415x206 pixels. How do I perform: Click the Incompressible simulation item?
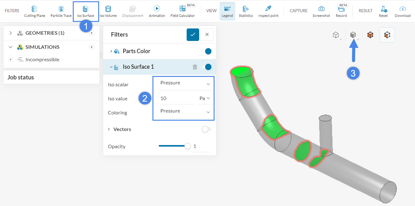42,59
